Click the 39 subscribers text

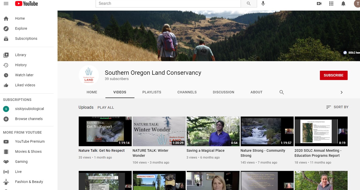(x=117, y=79)
